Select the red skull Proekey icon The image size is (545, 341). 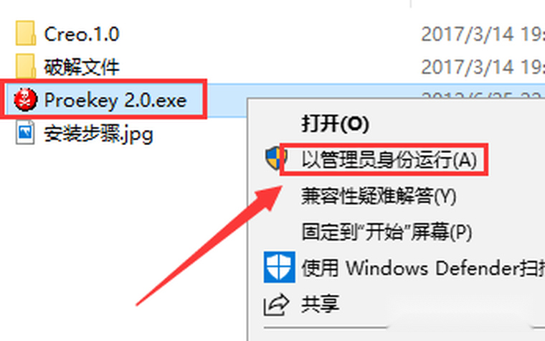pyautogui.click(x=25, y=100)
